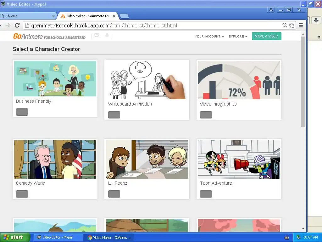Open the Whiteboard Animation thumbnail

pyautogui.click(x=147, y=80)
